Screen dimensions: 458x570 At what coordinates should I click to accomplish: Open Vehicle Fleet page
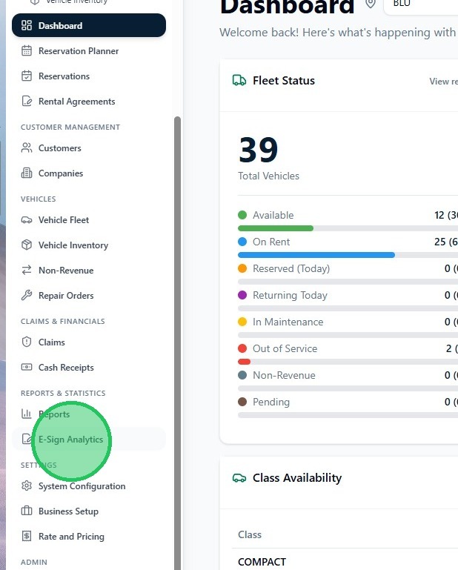[x=89, y=220]
